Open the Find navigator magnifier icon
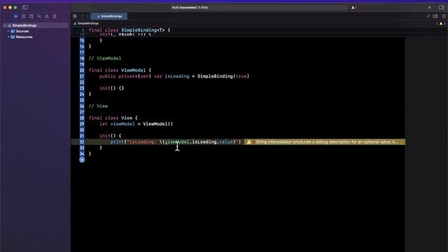448x252 pixels. [x=39, y=16]
